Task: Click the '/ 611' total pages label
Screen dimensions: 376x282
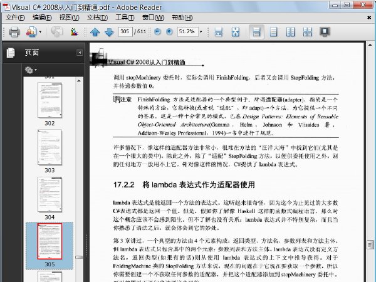Action: click(140, 31)
